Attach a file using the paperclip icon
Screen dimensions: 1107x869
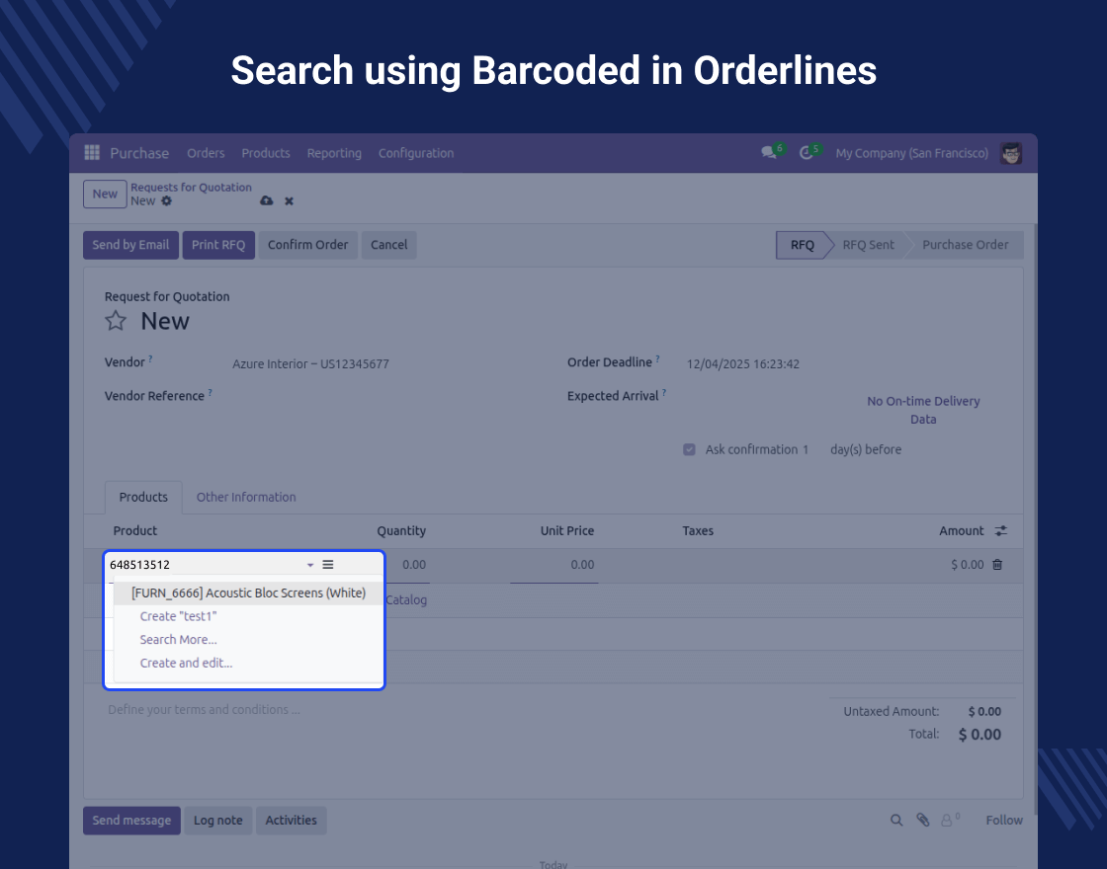point(923,820)
